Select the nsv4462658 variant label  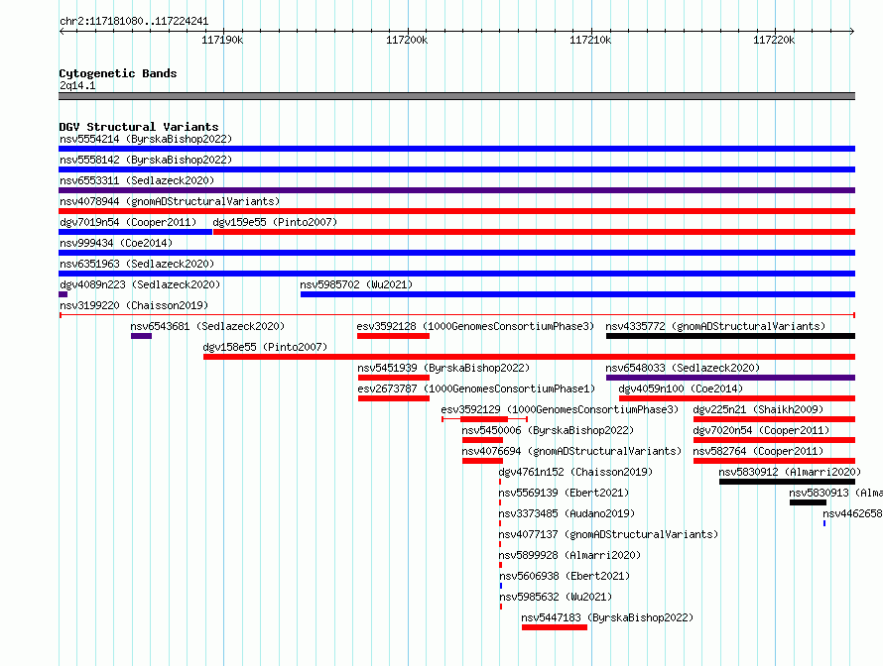[x=852, y=513]
